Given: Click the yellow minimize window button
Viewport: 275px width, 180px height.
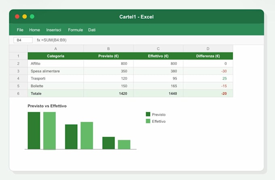Looking at the screenshot, I should [25, 17].
